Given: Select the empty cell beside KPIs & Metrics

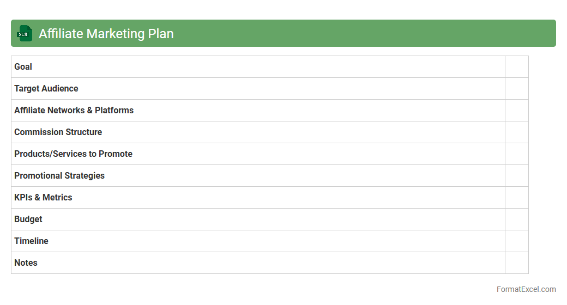Looking at the screenshot, I should pos(516,197).
